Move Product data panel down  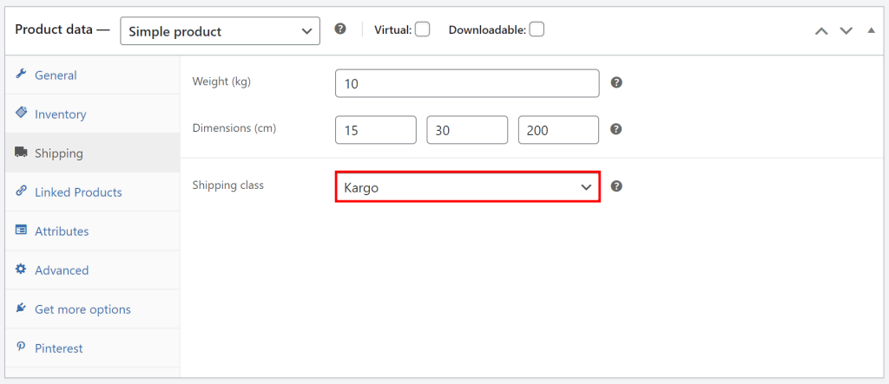click(x=846, y=30)
